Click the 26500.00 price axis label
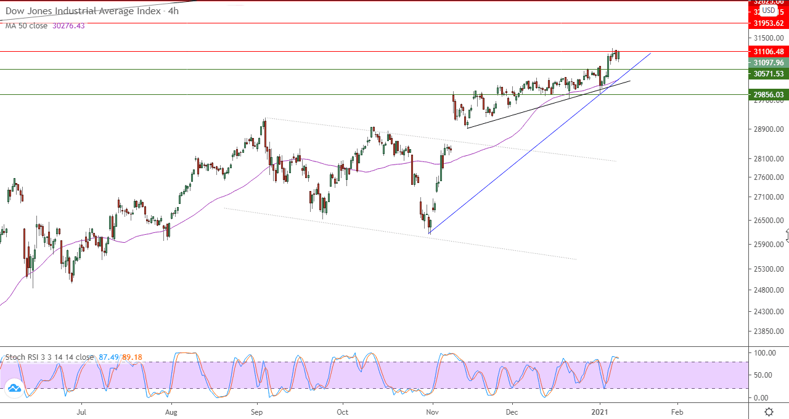The width and height of the screenshot is (789, 419). 768,221
